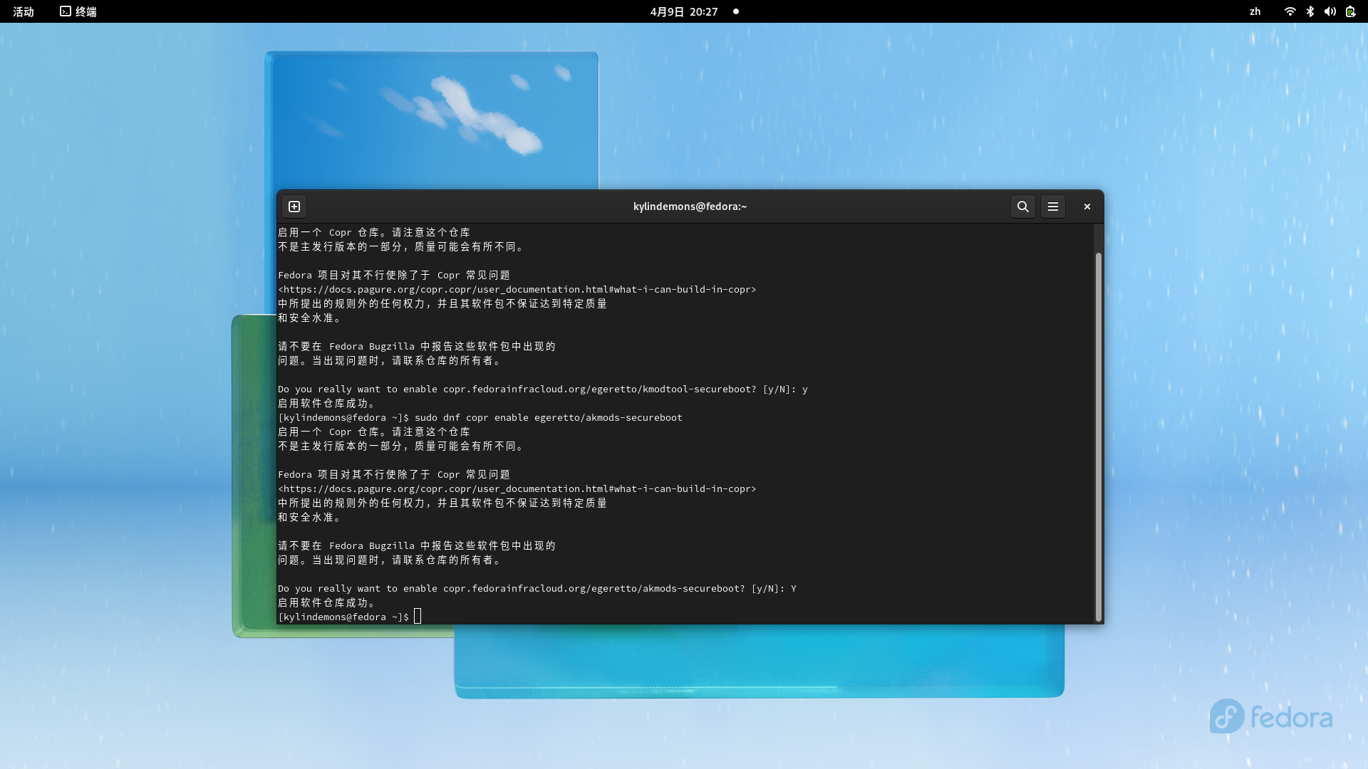
Task: Open the terminal hamburger menu
Action: point(1052,206)
